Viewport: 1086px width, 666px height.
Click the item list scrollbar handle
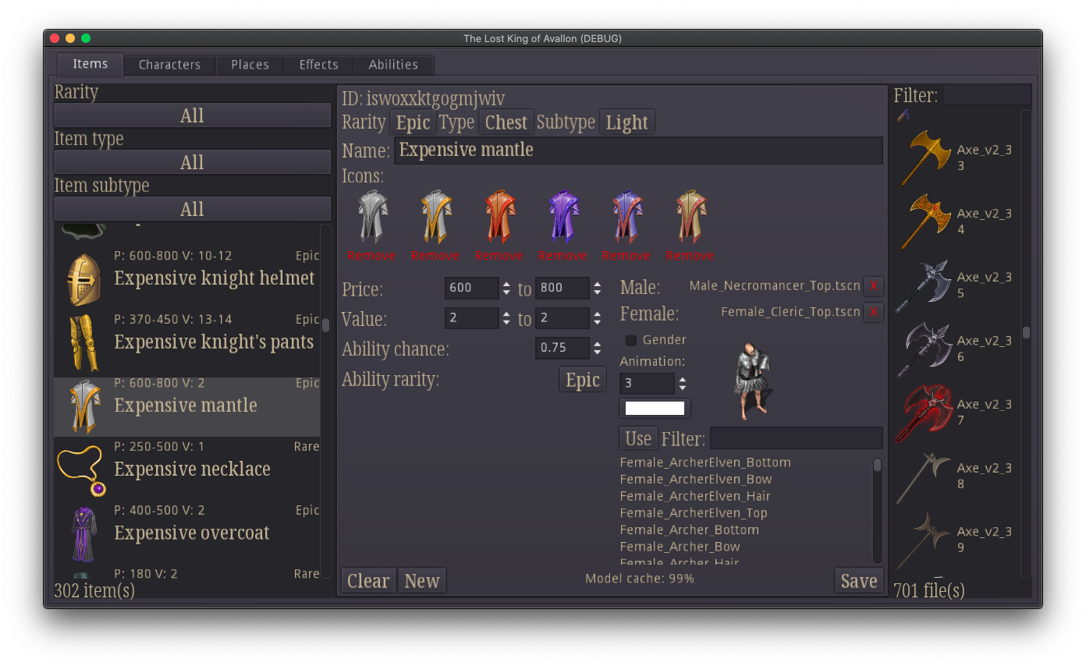tap(325, 325)
